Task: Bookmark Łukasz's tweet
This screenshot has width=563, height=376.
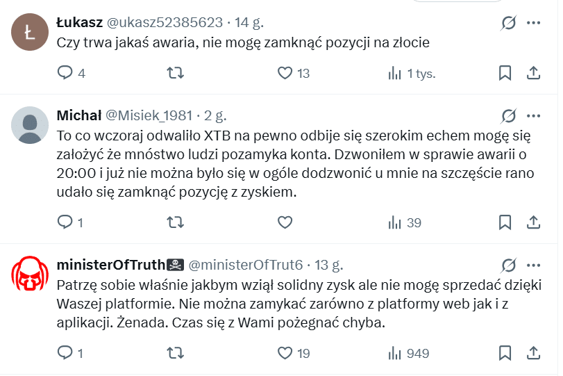Action: 505,73
